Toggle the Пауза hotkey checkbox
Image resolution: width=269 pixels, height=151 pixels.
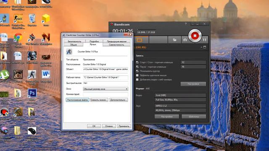click(137, 67)
